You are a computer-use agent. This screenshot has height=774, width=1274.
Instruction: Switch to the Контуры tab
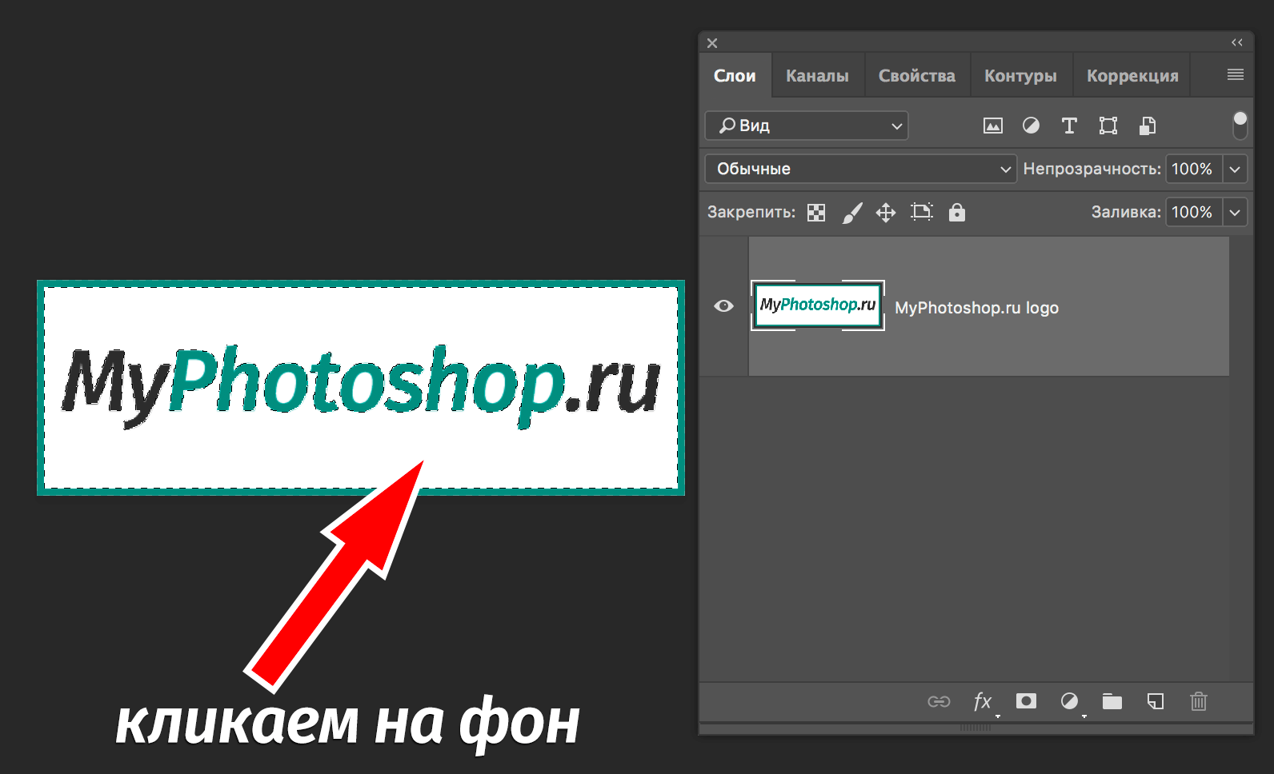1020,76
